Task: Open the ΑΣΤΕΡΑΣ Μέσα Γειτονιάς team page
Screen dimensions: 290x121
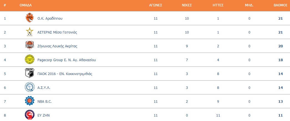Action: point(57,32)
